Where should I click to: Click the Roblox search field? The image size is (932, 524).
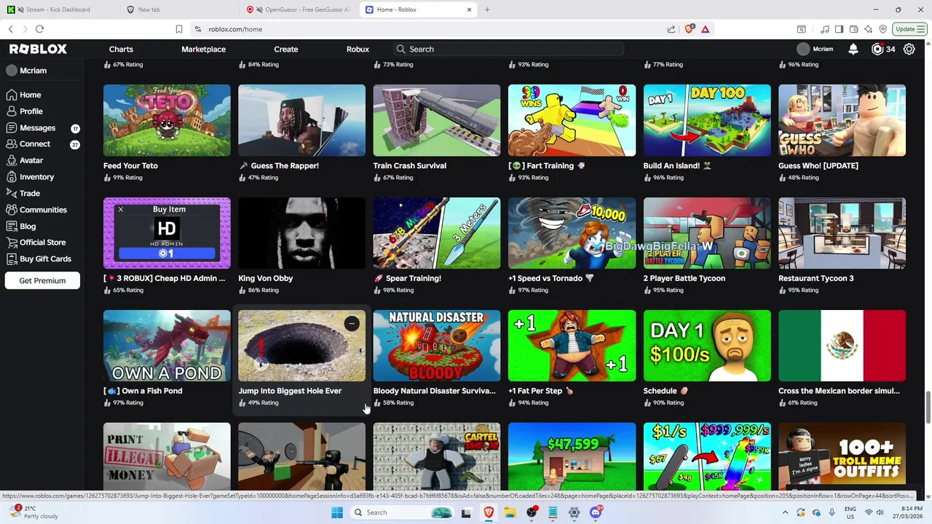pyautogui.click(x=508, y=49)
